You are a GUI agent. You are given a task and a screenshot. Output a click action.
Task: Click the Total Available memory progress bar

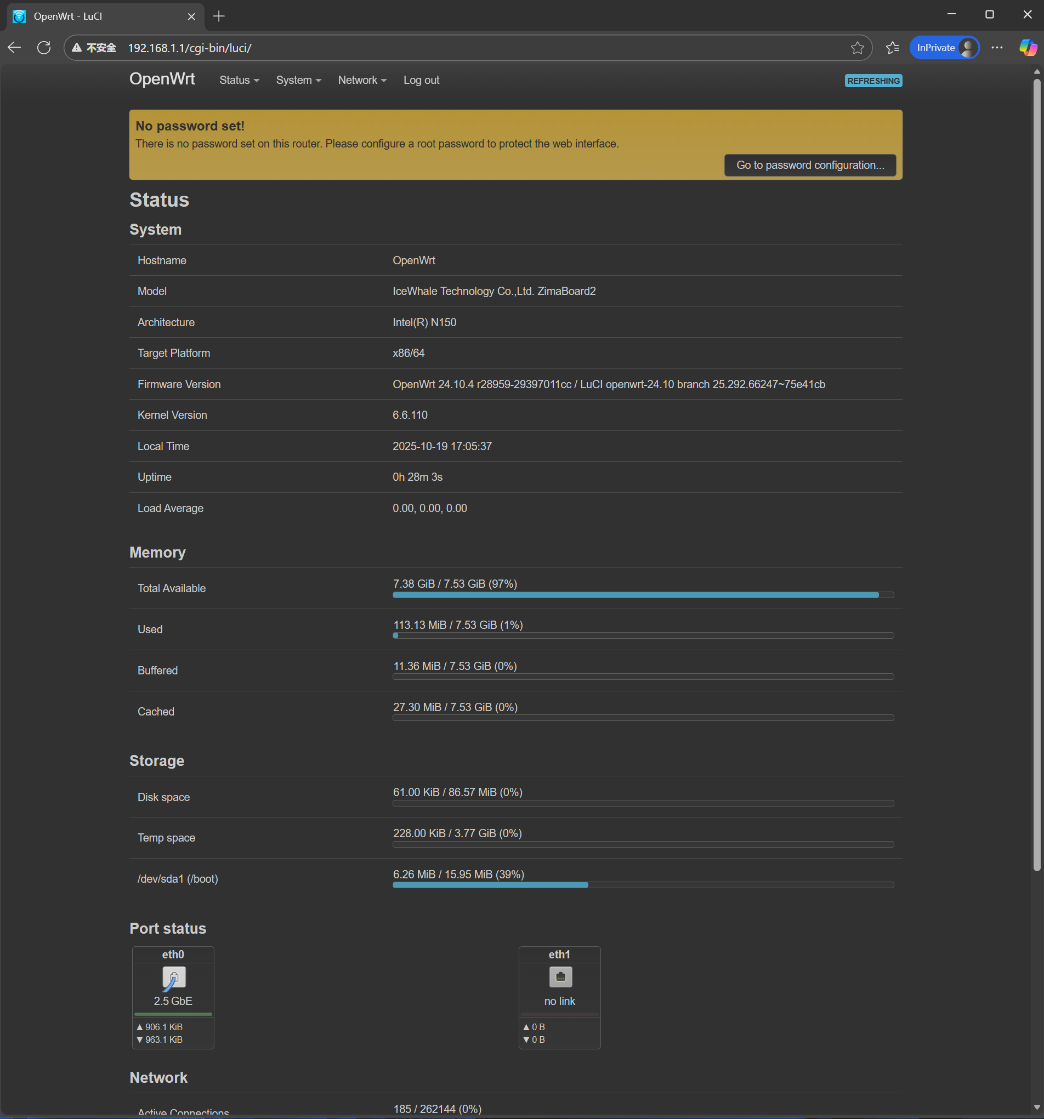coord(642,594)
